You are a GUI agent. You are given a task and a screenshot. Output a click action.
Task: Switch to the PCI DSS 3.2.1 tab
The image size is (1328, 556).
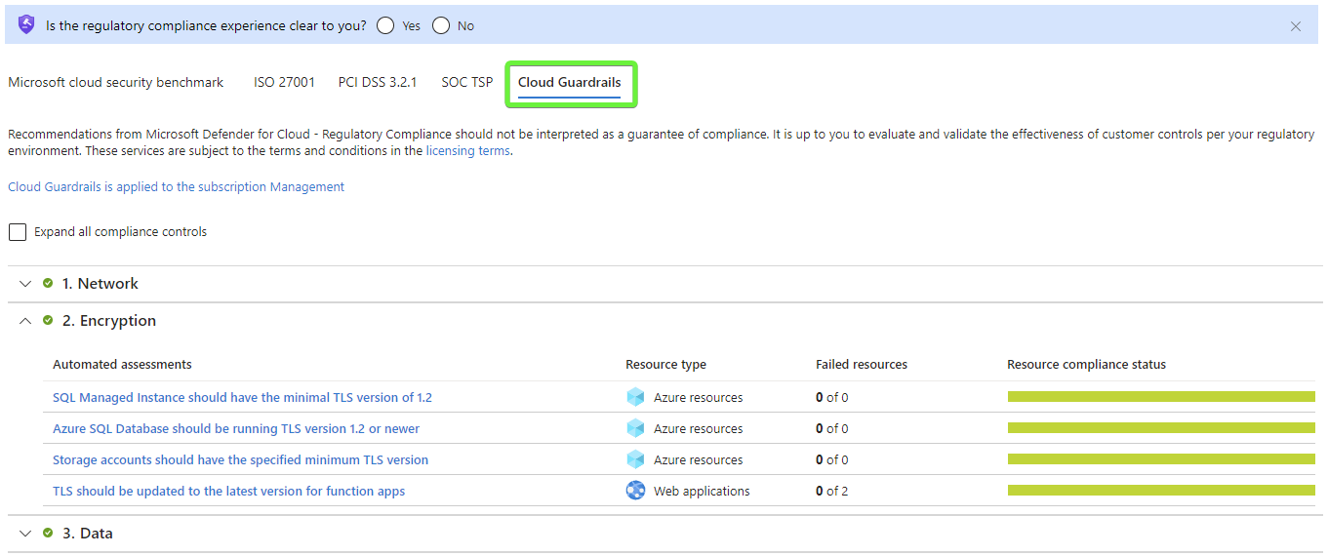point(378,83)
